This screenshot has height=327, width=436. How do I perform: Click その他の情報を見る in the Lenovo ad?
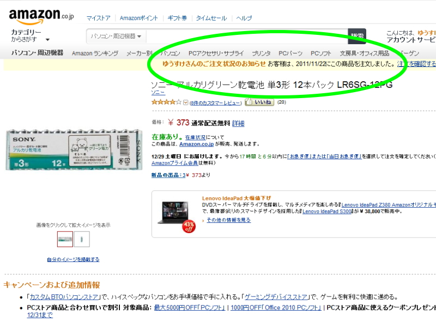point(229,220)
